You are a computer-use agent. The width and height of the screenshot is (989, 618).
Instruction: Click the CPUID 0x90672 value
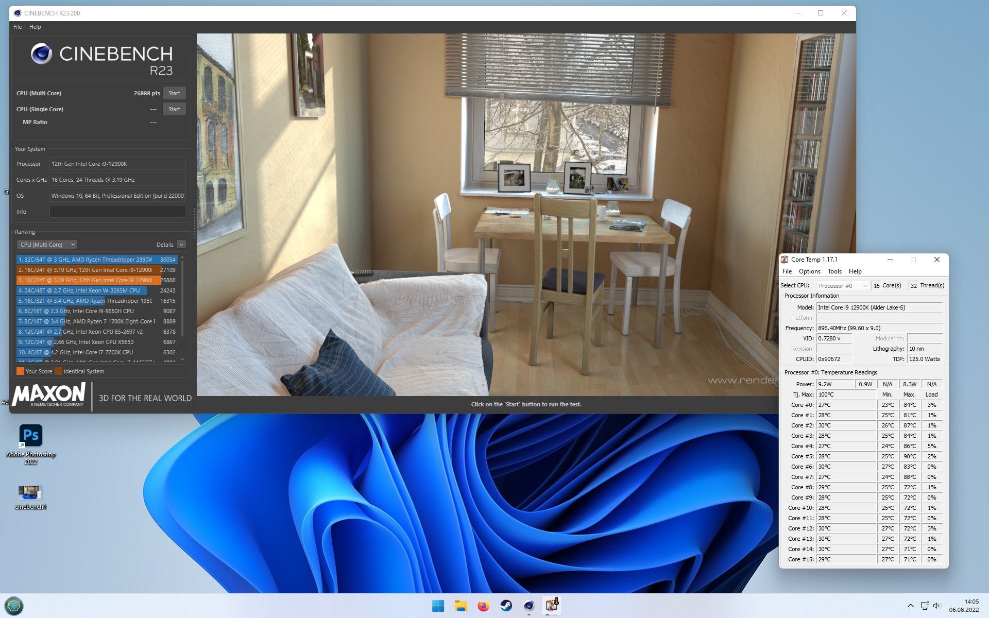[834, 359]
